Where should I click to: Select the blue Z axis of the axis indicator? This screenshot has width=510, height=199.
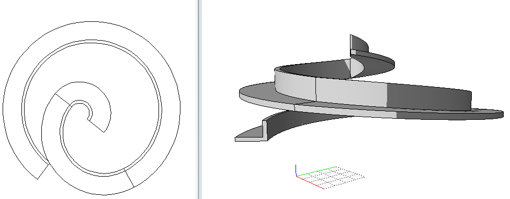[x=296, y=170]
